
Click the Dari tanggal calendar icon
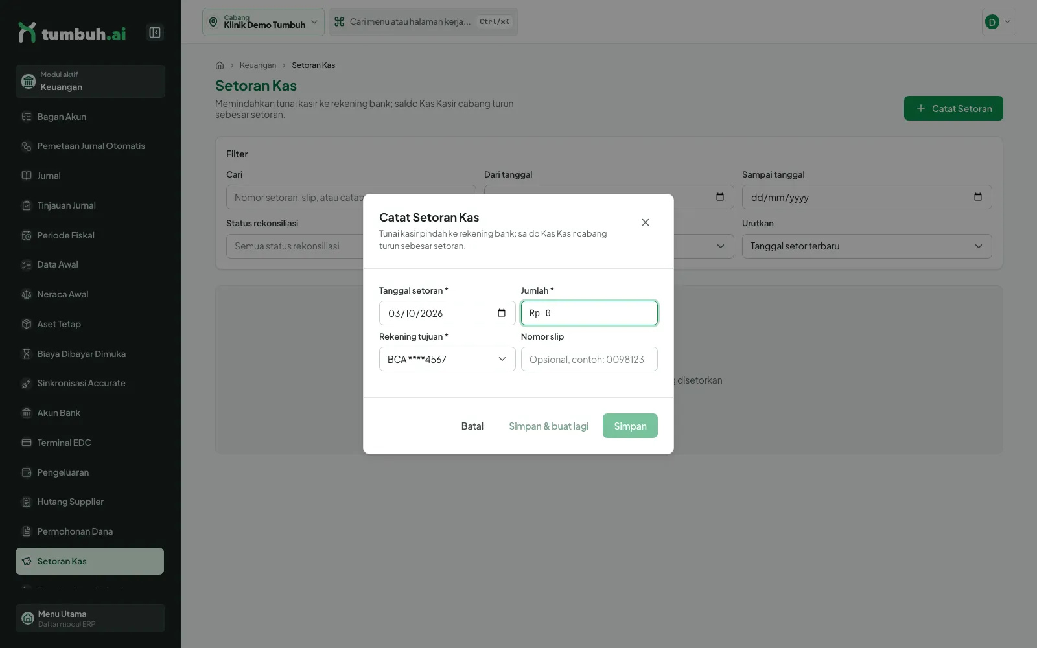pos(720,197)
